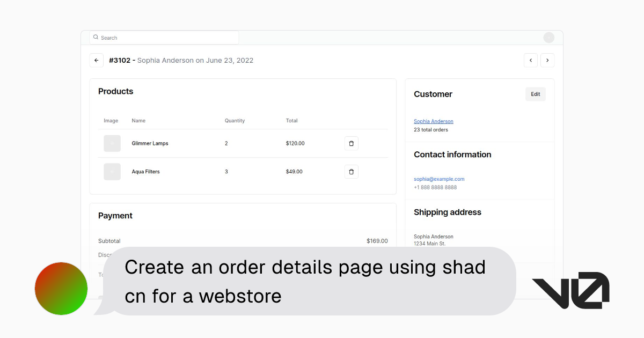This screenshot has width=644, height=338.
Task: Select the order title #3102
Action: (x=119, y=60)
